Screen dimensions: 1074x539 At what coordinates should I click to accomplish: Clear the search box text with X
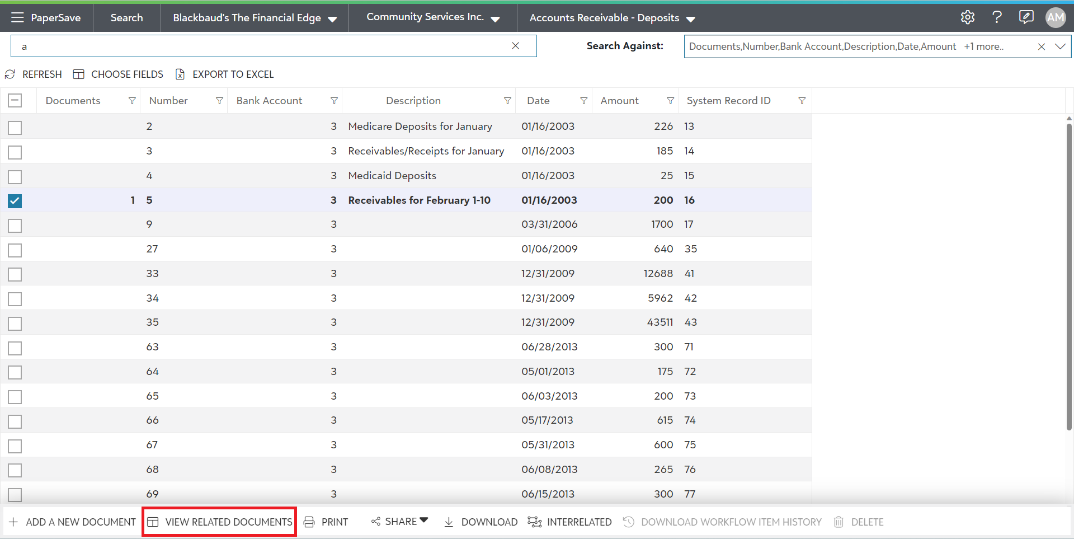point(515,46)
